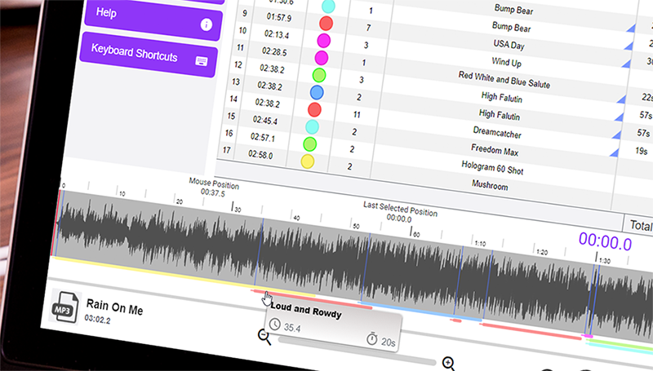The width and height of the screenshot is (653, 371).
Task: Click the keyboard icon beside Keyboard Shortcuts
Action: pyautogui.click(x=202, y=59)
